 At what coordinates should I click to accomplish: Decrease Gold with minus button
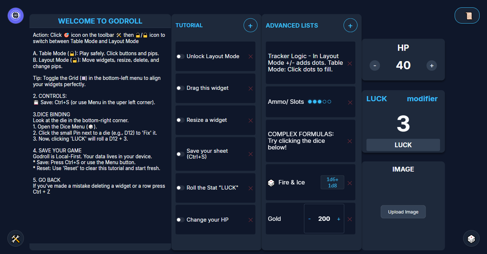309,219
